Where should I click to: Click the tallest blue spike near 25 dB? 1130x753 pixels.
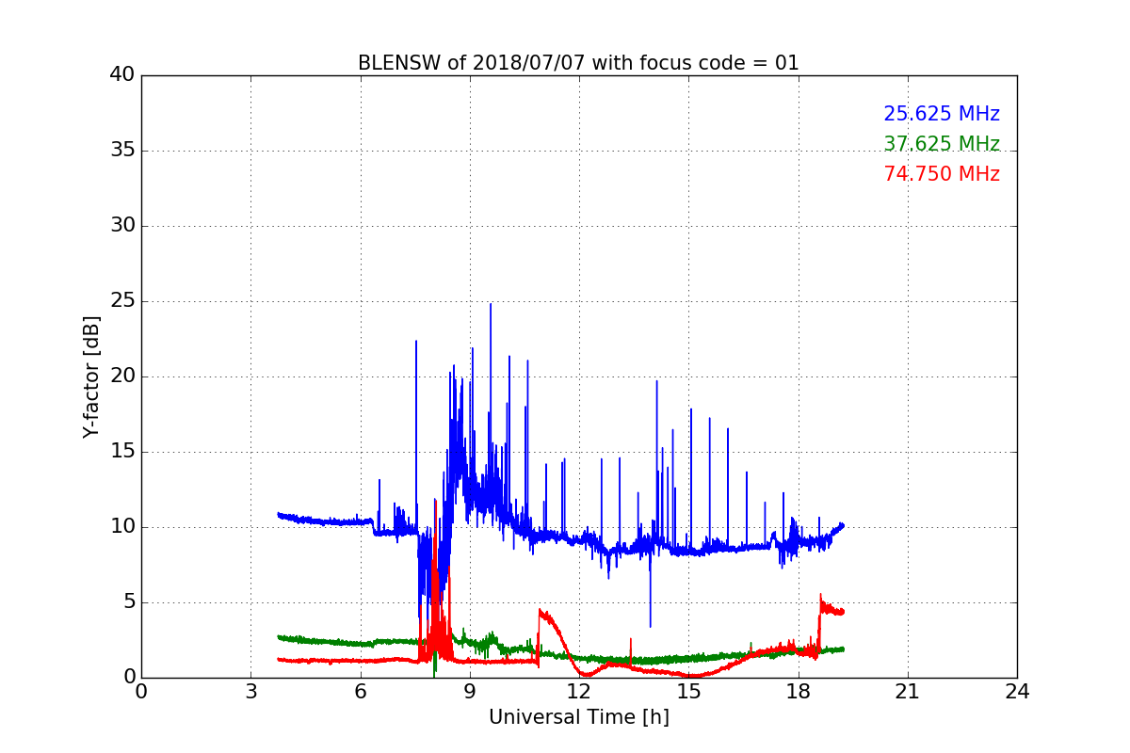[x=490, y=307]
